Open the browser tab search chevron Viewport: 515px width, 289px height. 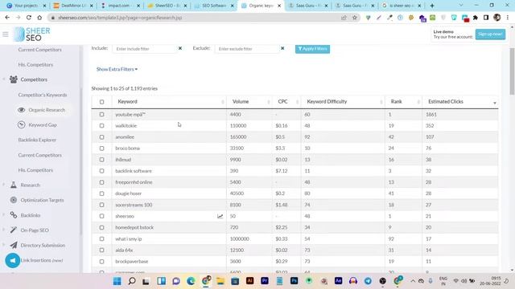[461, 6]
